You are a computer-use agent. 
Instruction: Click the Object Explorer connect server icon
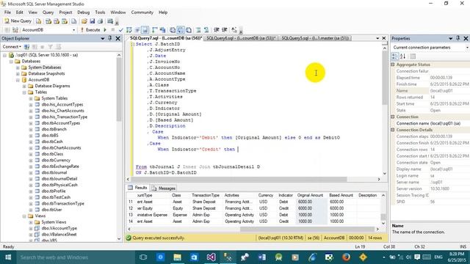pyautogui.click(x=26, y=47)
